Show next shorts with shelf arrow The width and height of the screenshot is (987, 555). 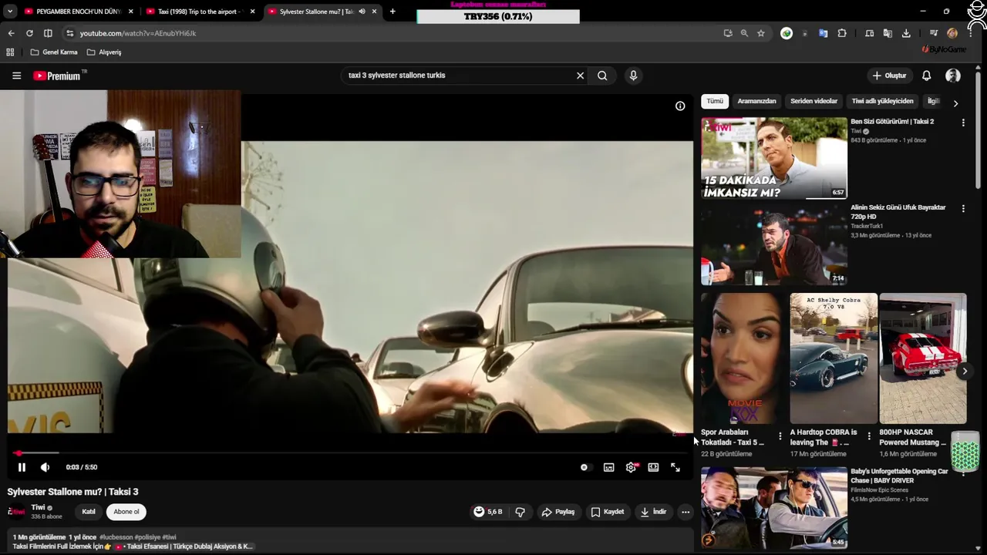(964, 371)
